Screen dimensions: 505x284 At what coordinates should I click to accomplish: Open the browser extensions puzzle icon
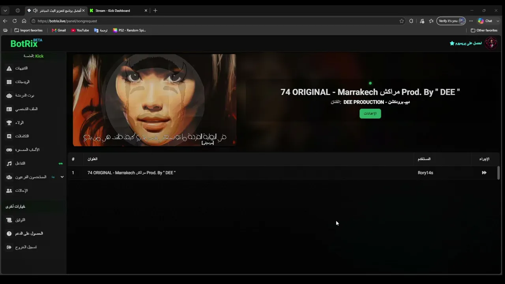[411, 21]
